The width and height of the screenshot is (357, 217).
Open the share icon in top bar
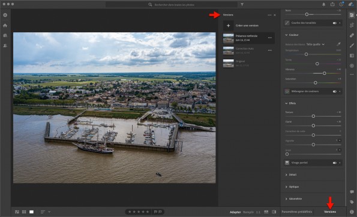(332, 4)
